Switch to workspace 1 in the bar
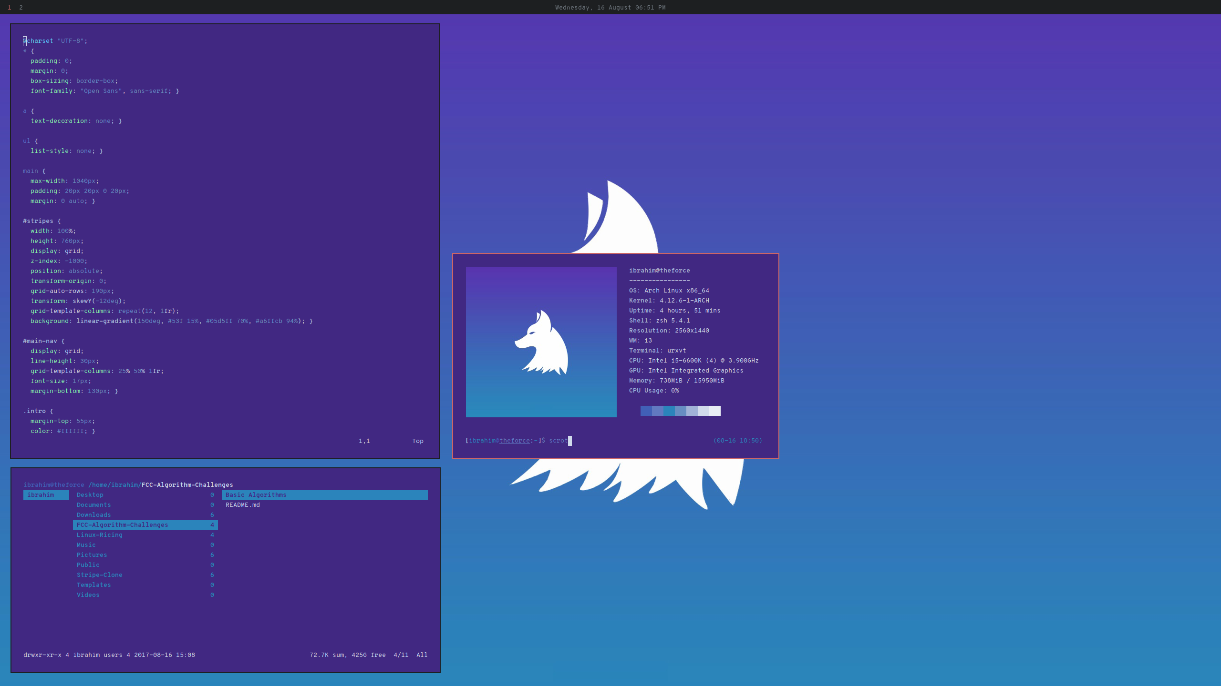Image resolution: width=1221 pixels, height=686 pixels. (x=10, y=7)
